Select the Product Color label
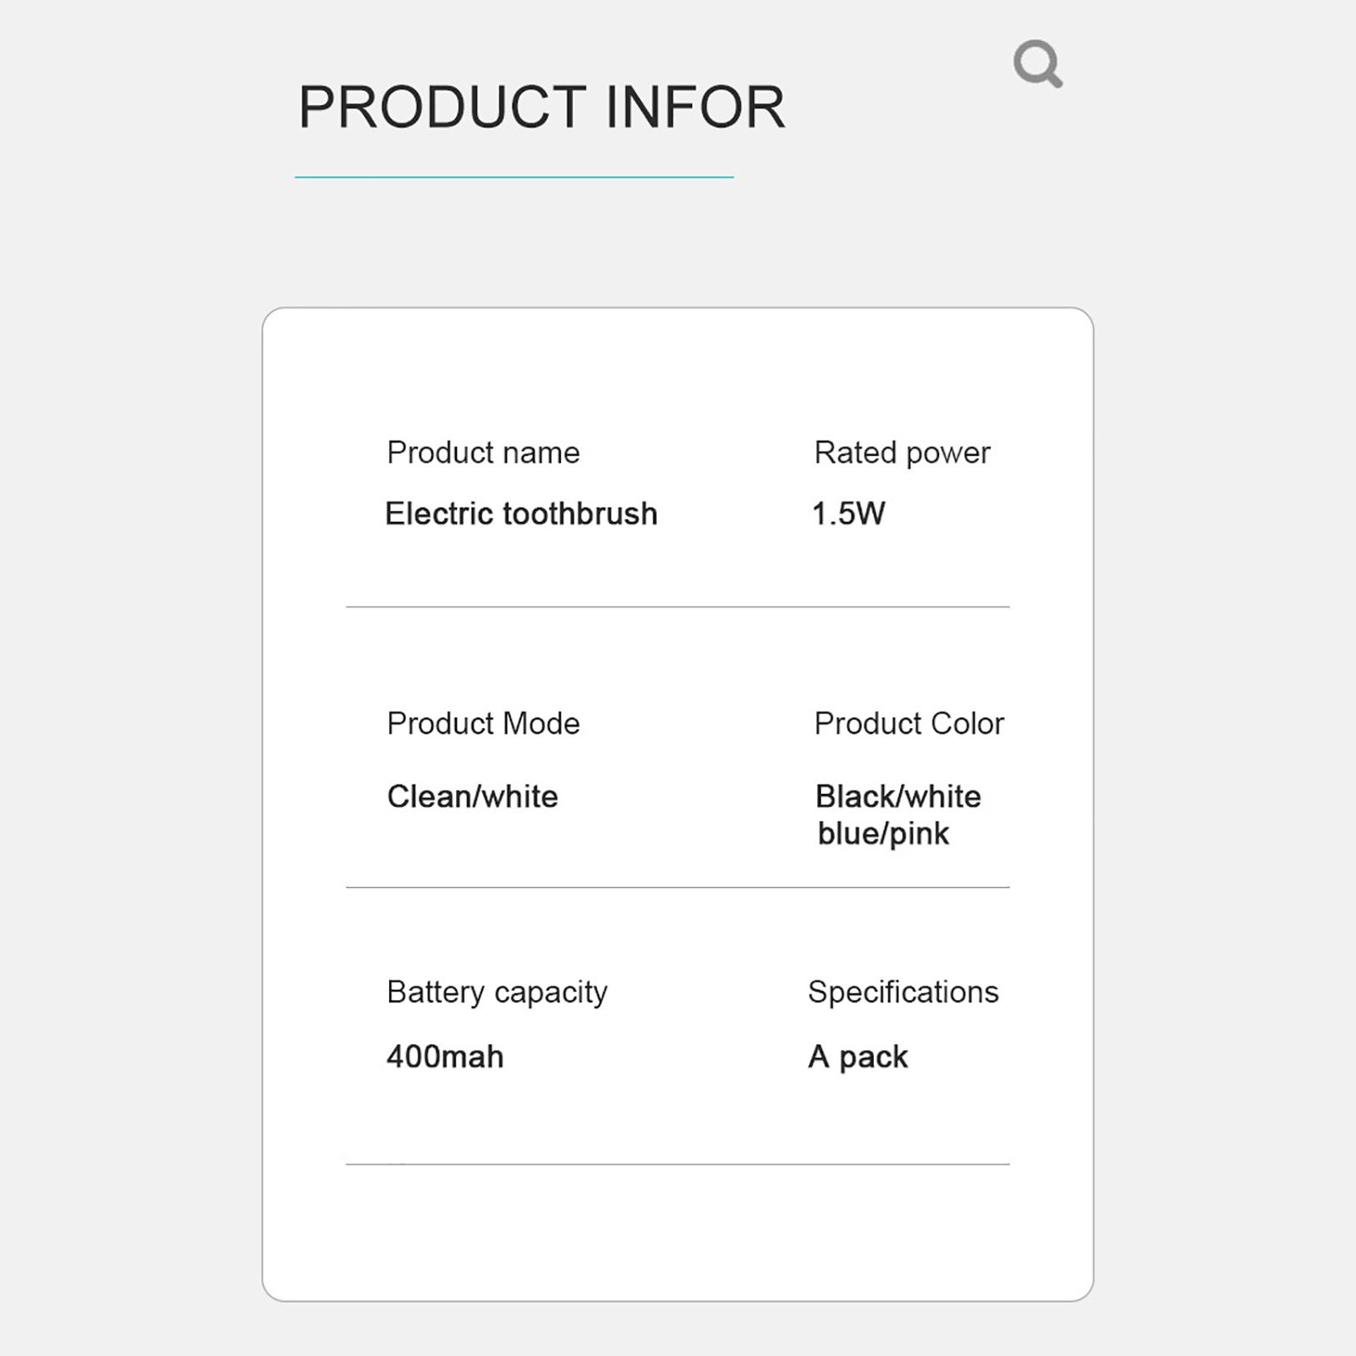Viewport: 1356px width, 1356px height. pos(909,724)
